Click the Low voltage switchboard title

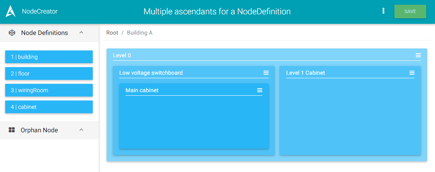click(x=151, y=73)
